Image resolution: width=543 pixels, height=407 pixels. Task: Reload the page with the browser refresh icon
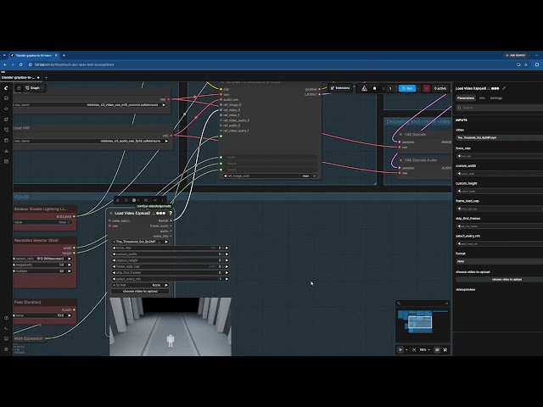20,64
